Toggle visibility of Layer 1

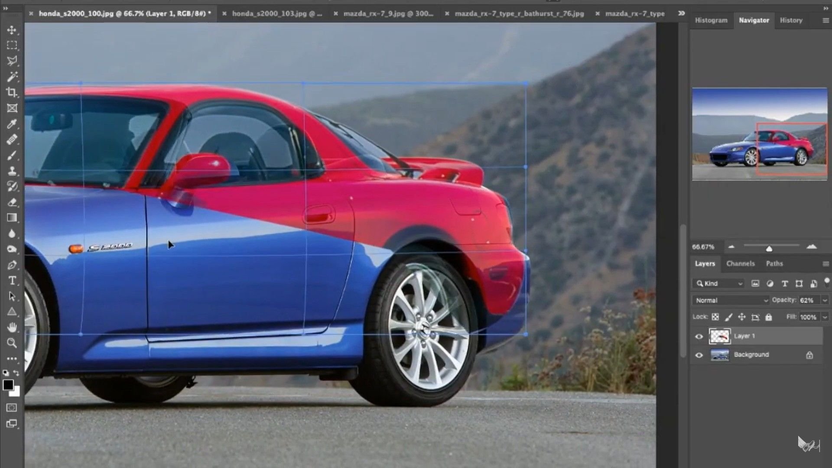click(x=699, y=336)
